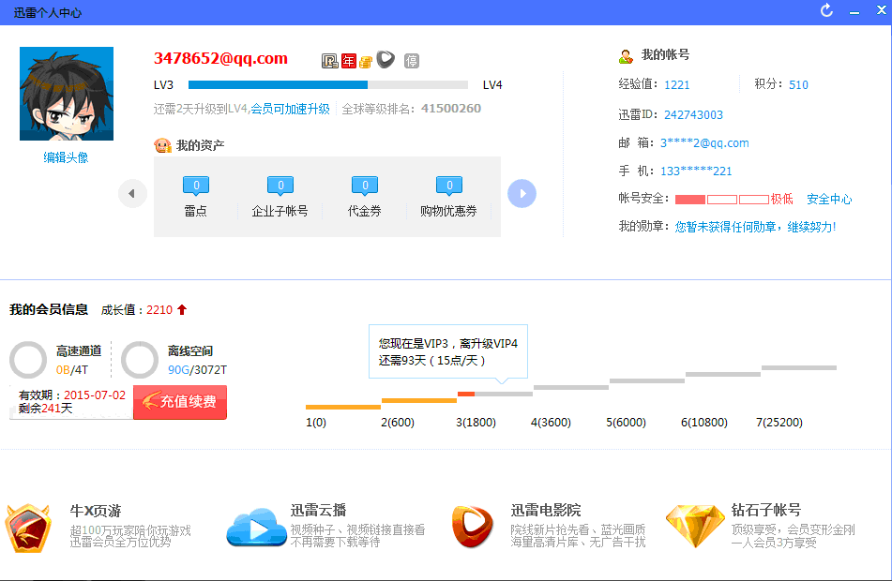Click the 迅雷电影院 title text
The width and height of the screenshot is (892, 581).
click(x=546, y=510)
